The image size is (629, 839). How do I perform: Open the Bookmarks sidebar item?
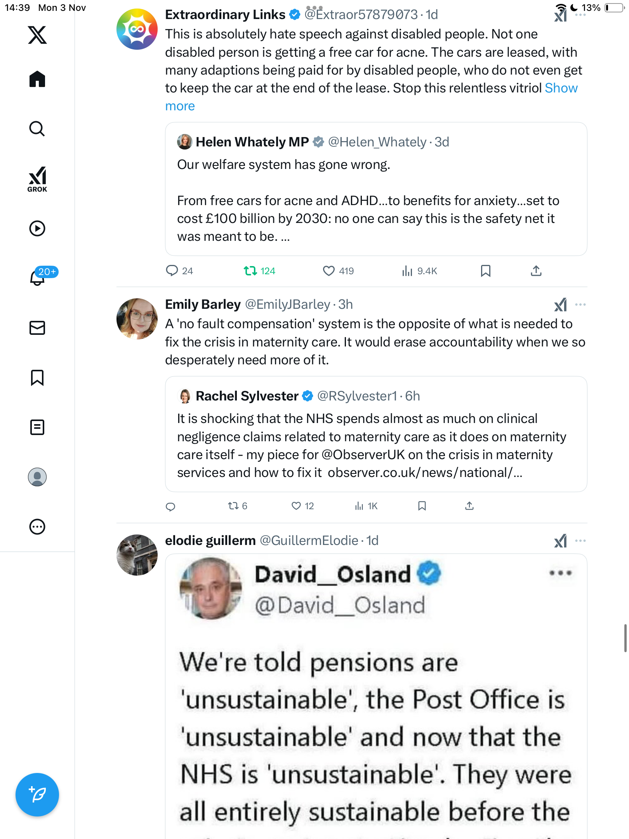(x=37, y=378)
